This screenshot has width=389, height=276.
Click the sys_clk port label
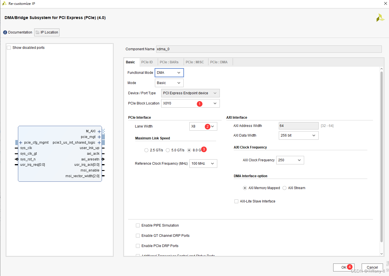pos(26,148)
